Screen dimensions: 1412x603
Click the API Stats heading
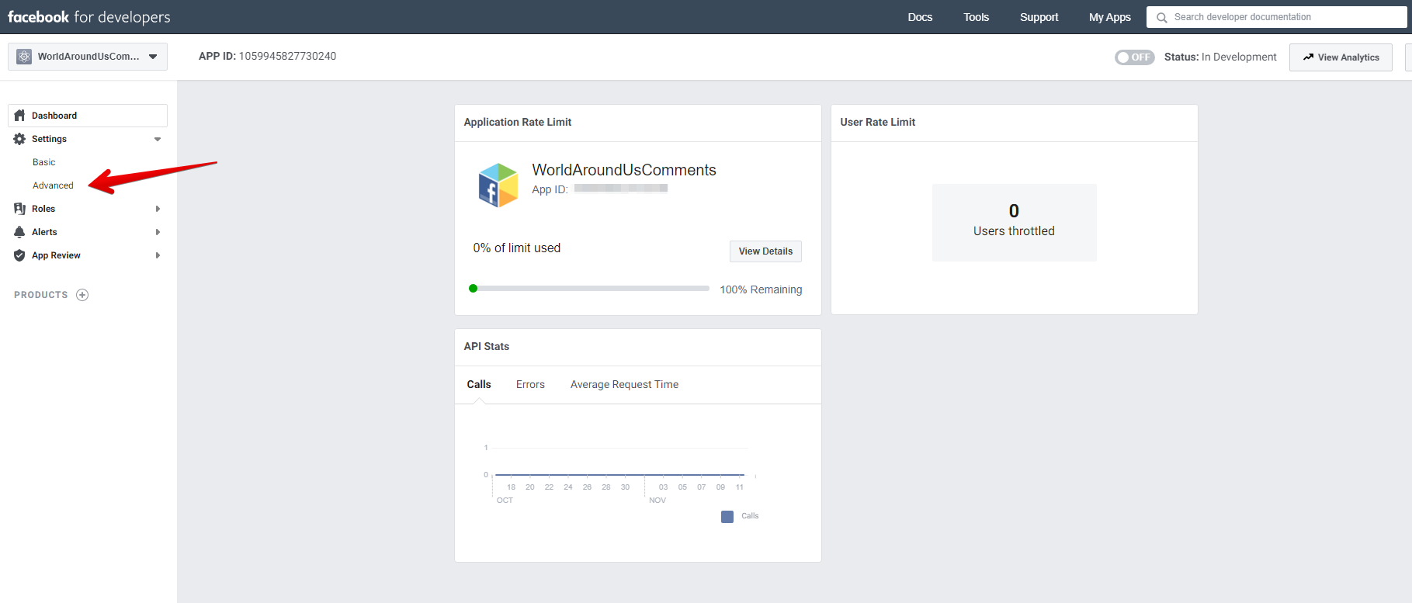click(487, 346)
